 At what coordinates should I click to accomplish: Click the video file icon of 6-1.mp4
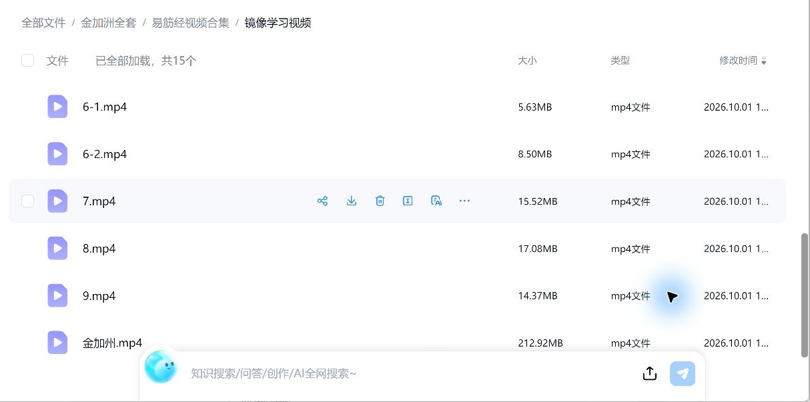(x=57, y=107)
